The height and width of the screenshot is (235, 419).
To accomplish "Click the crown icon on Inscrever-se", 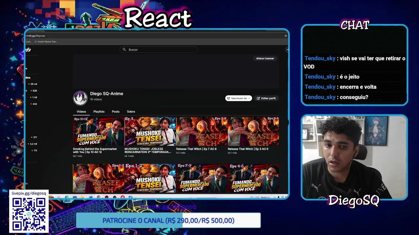I will coord(228,98).
